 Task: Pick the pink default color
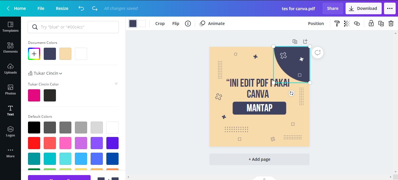pyautogui.click(x=66, y=143)
